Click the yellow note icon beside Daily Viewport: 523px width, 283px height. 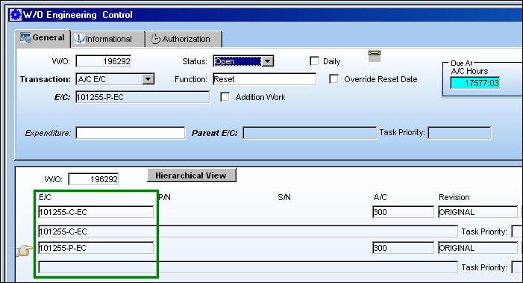coord(375,56)
